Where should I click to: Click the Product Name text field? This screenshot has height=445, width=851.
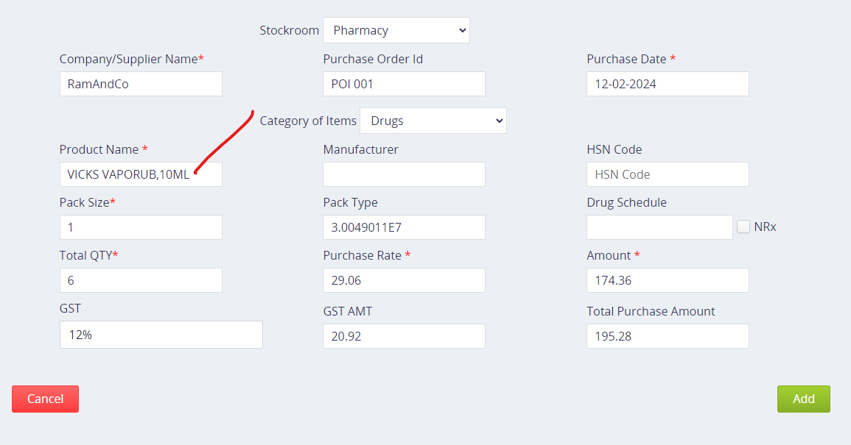141,174
